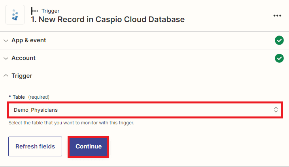Click the green checkmark for App & event
Viewport: 289px width, 167px height.
tap(279, 40)
